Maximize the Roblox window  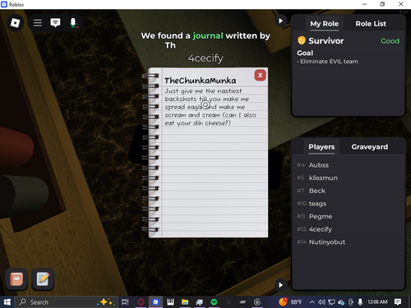click(x=382, y=4)
